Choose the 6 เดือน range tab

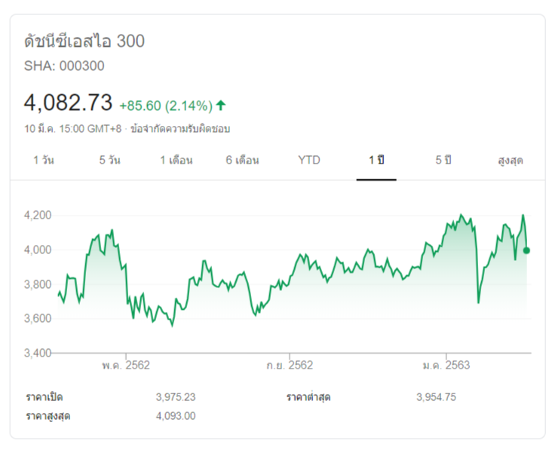point(242,160)
